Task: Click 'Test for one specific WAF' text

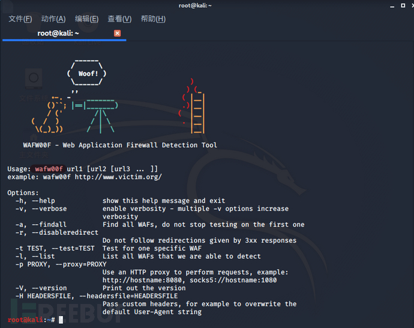Action: pos(152,249)
